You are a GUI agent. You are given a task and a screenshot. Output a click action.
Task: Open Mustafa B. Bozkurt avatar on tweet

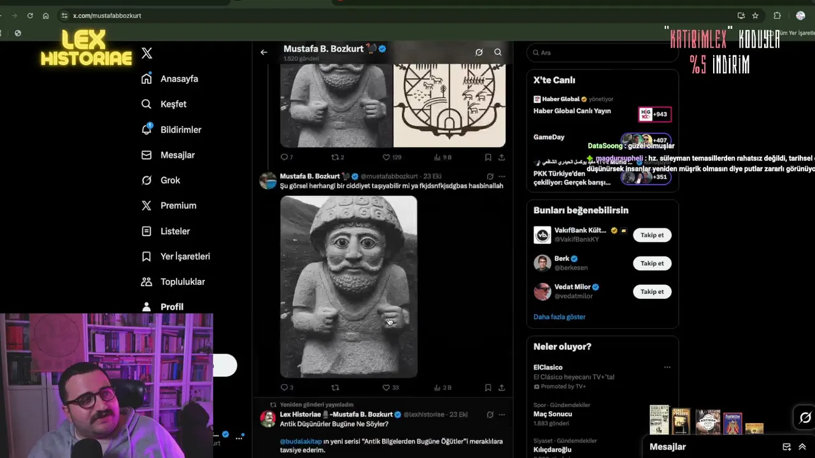(268, 181)
